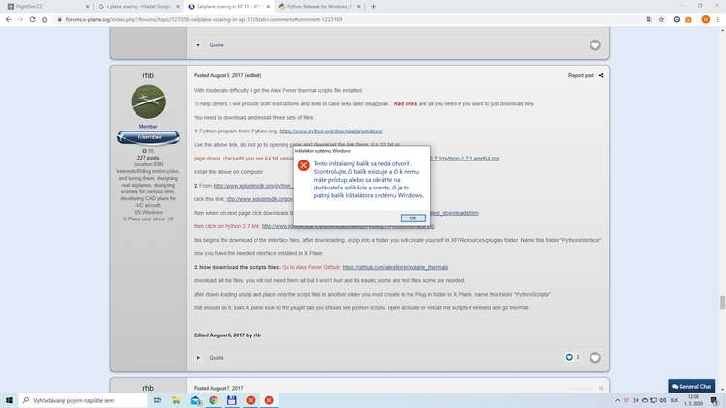The image size is (726, 408).
Task: Open rhb's username at top of the August 6 post
Action: [148, 75]
